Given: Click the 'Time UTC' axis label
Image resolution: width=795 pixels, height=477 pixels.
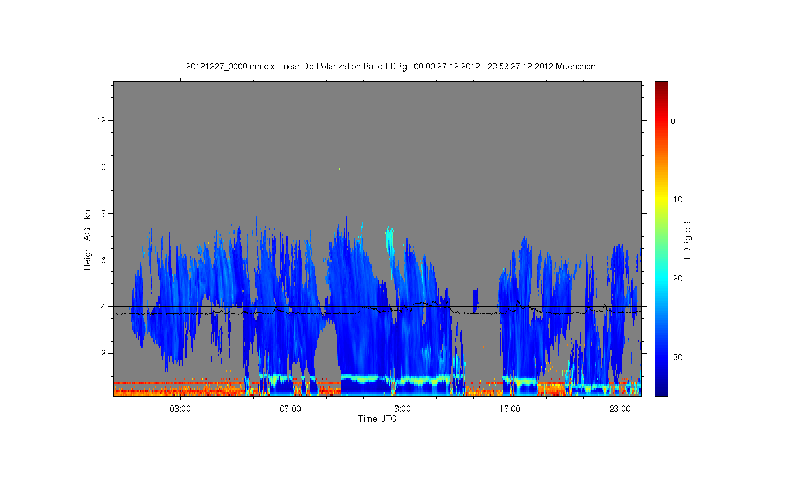Looking at the screenshot, I should point(377,419).
